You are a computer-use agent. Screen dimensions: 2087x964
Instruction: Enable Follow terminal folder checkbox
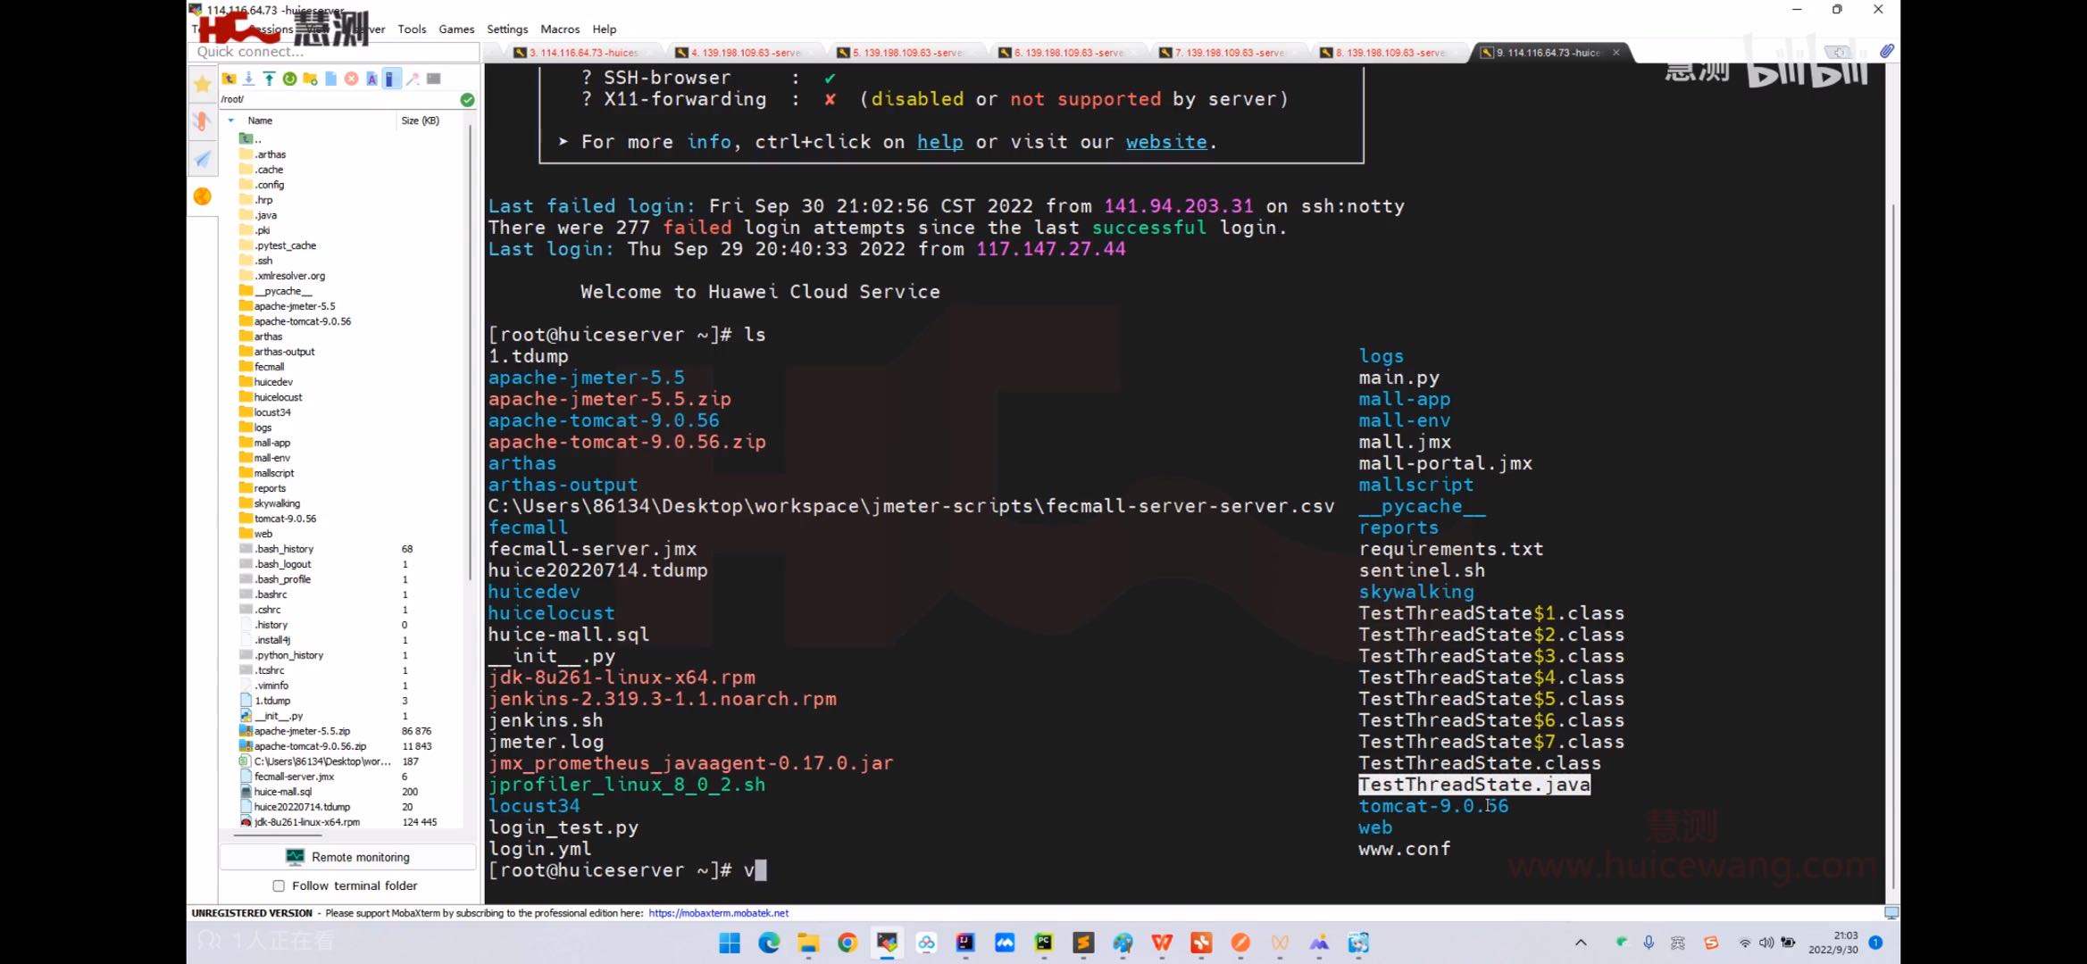click(x=279, y=885)
